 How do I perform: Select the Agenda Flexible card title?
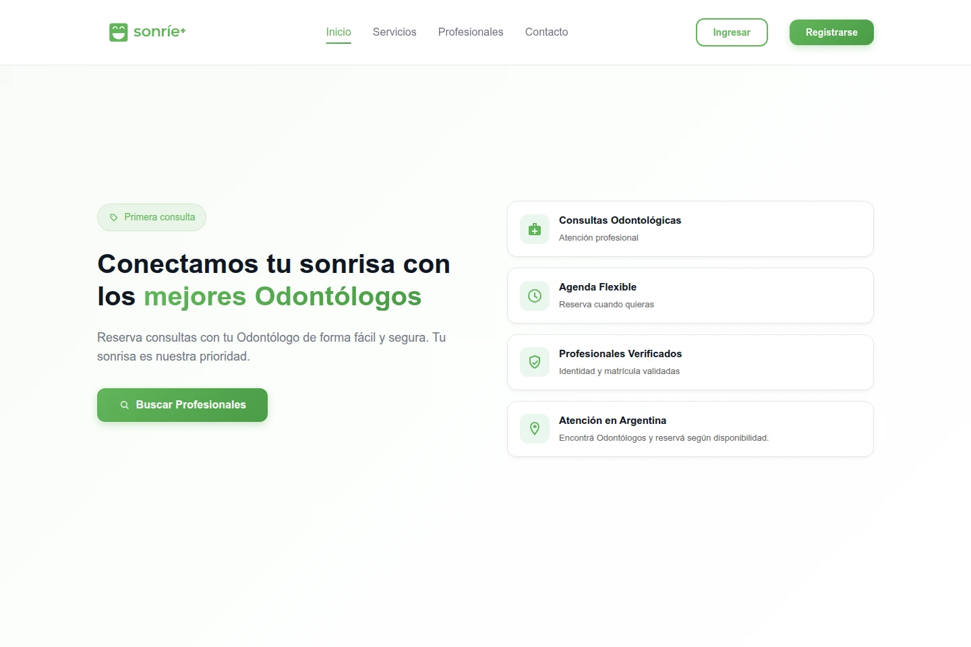[x=597, y=287]
